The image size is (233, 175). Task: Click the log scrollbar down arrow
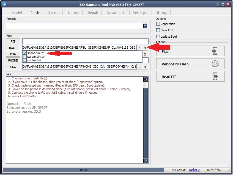point(146,161)
